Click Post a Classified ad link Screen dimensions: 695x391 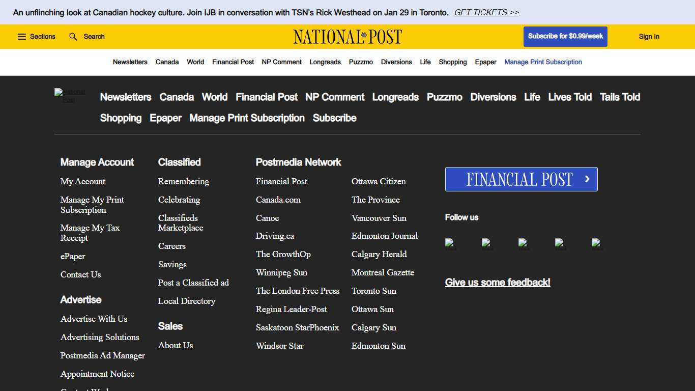[193, 283]
